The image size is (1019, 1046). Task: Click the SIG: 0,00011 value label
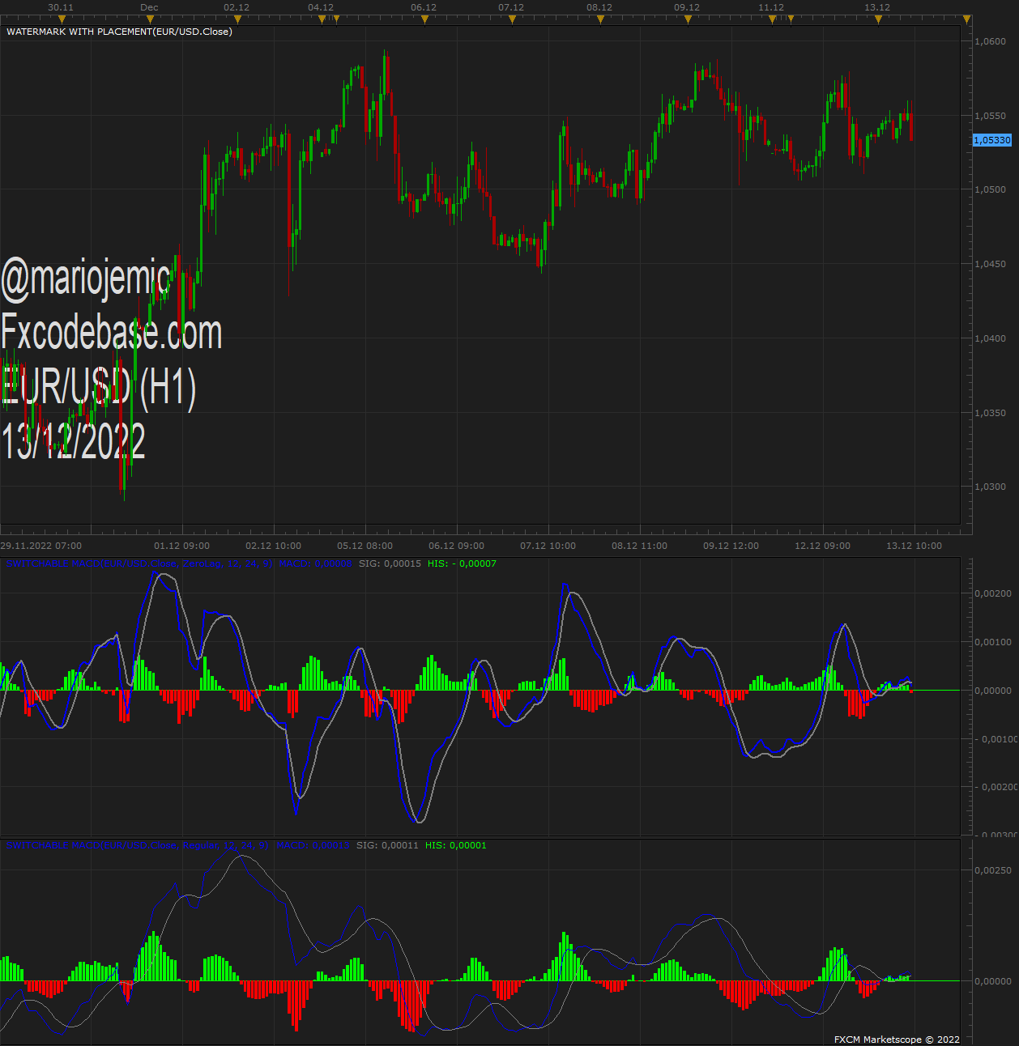pyautogui.click(x=387, y=845)
